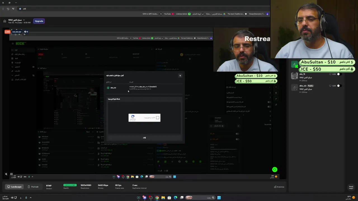Click the Upgrade button
This screenshot has width=358, height=201.
tap(39, 21)
